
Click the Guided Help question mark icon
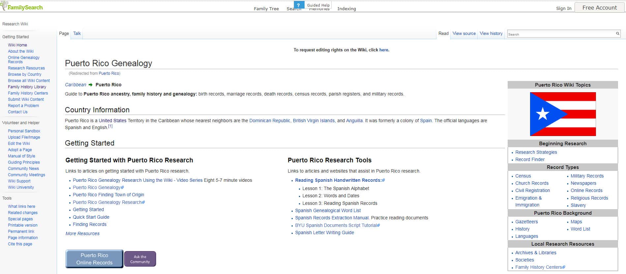pyautogui.click(x=298, y=5)
